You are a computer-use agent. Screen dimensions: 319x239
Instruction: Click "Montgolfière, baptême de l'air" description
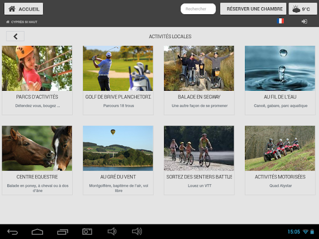[x=119, y=188]
